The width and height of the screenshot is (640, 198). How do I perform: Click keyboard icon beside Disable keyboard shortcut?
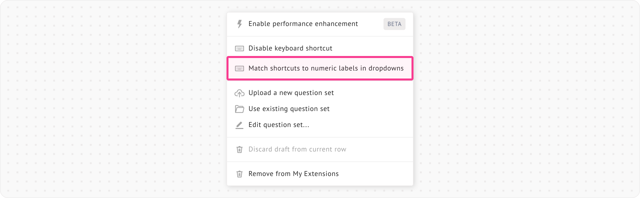(x=239, y=48)
